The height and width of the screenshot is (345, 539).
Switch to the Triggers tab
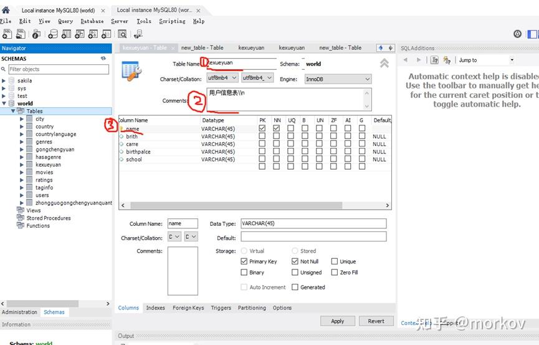(x=221, y=308)
